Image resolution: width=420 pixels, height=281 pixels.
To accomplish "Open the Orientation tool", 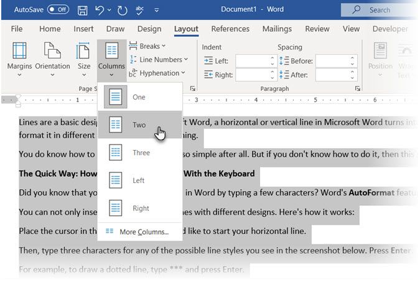I will [x=52, y=59].
